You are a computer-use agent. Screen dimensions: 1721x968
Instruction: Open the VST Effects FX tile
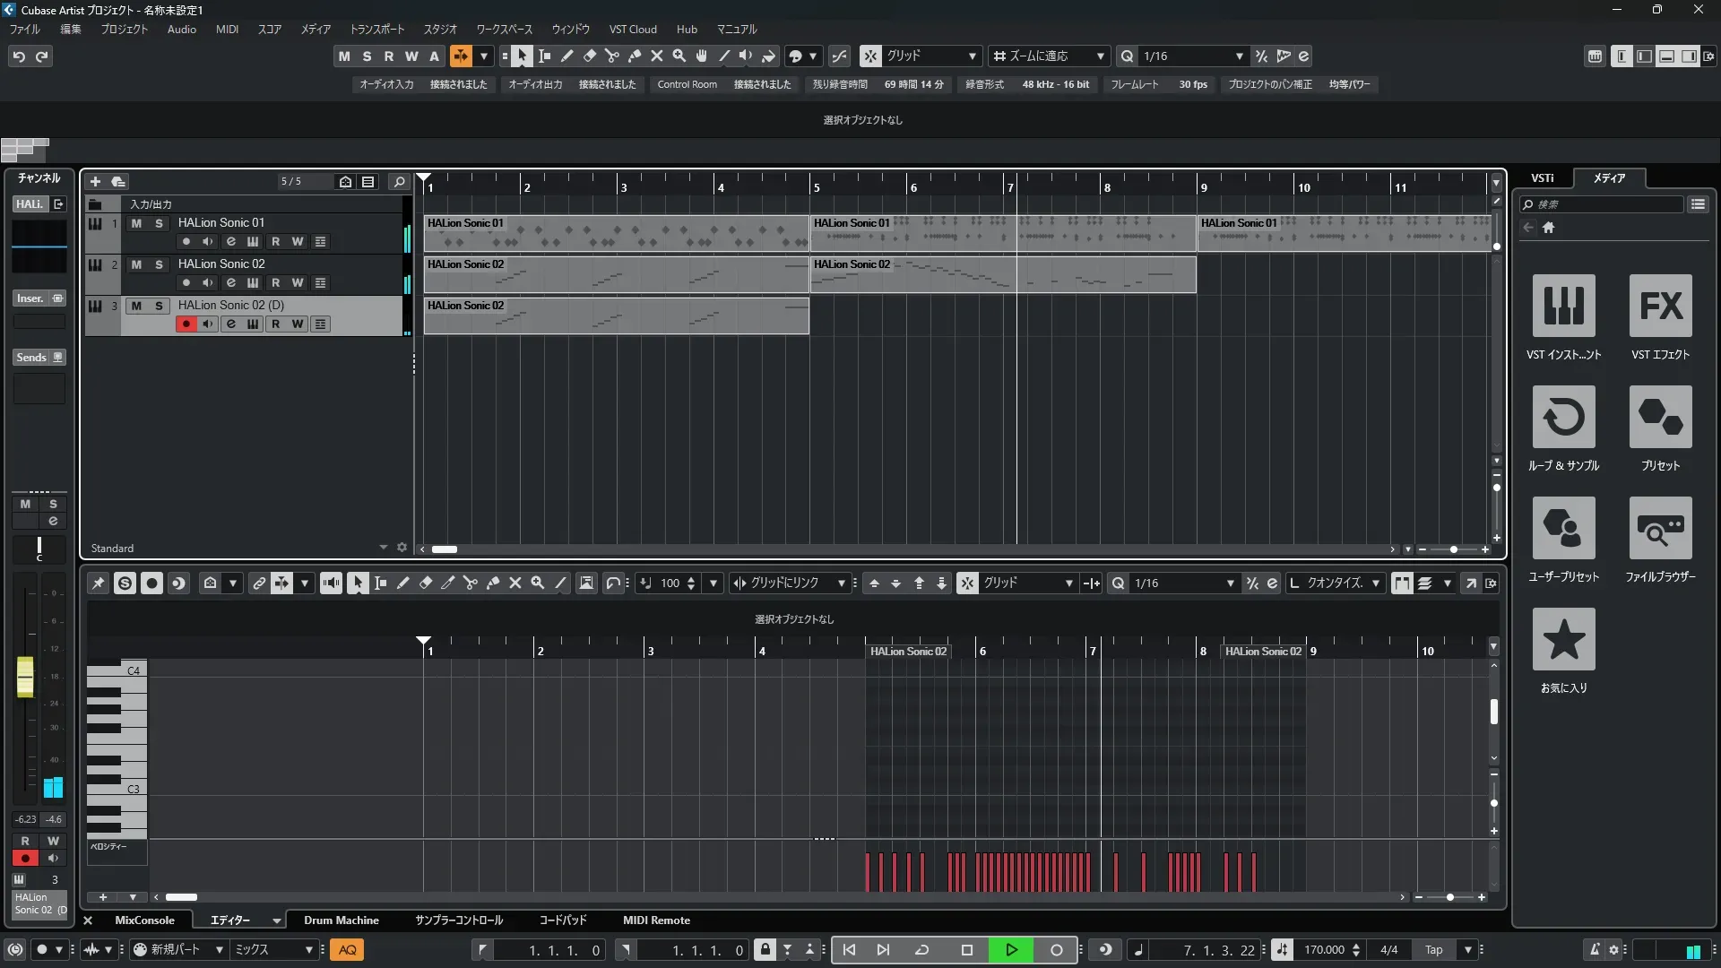coord(1660,307)
